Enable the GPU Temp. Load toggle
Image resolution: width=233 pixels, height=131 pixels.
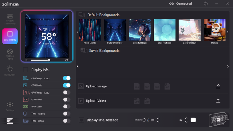pyautogui.click(x=67, y=92)
